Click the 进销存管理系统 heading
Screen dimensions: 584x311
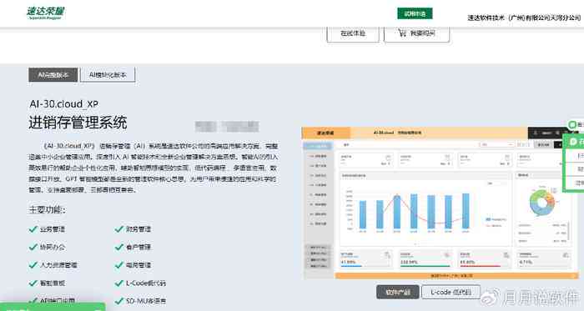tap(78, 123)
